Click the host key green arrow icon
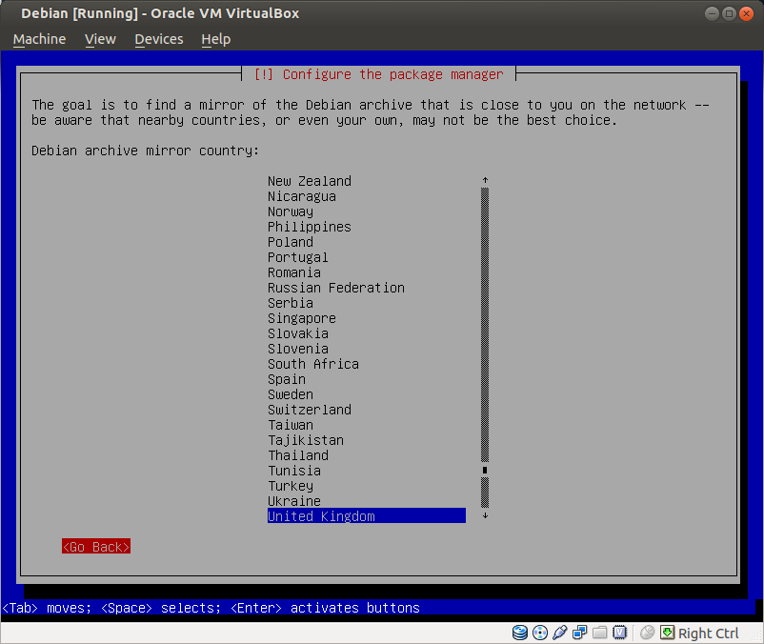Screen dimensions: 764x644 pos(667,633)
